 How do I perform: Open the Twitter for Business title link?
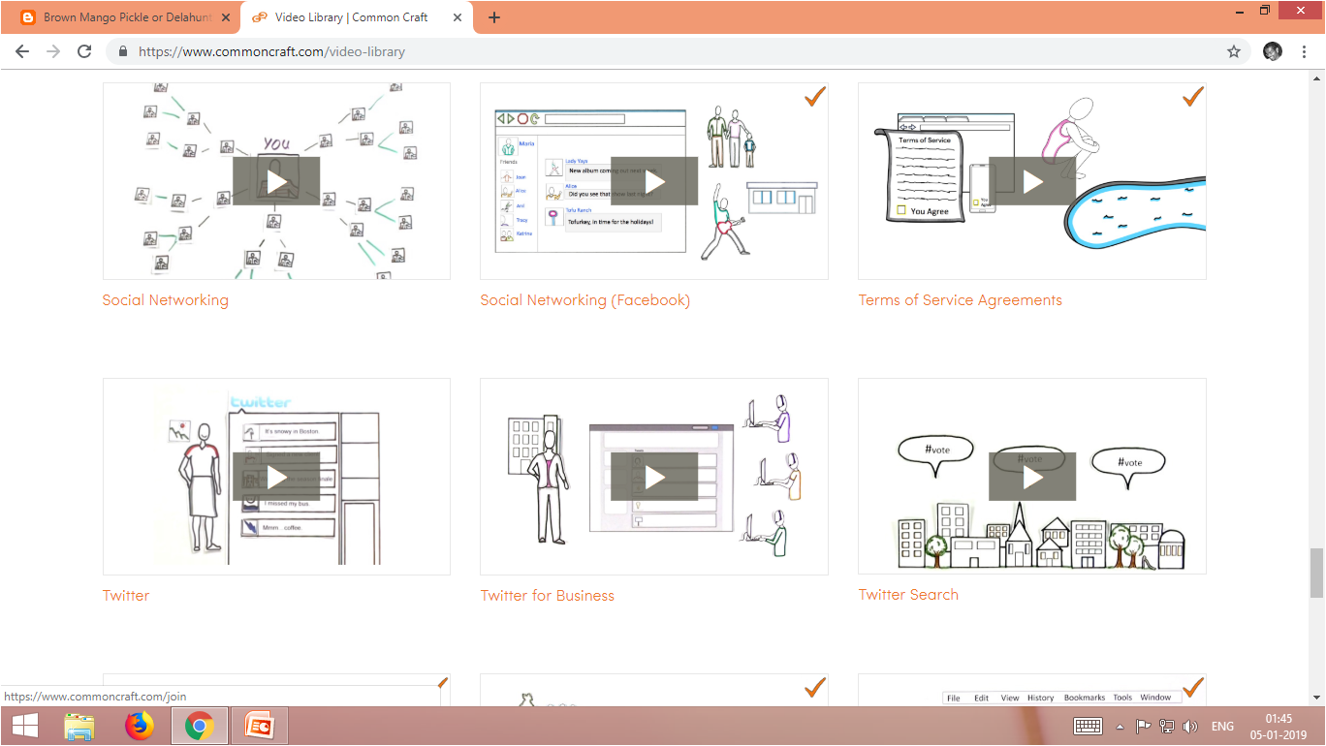(x=548, y=596)
